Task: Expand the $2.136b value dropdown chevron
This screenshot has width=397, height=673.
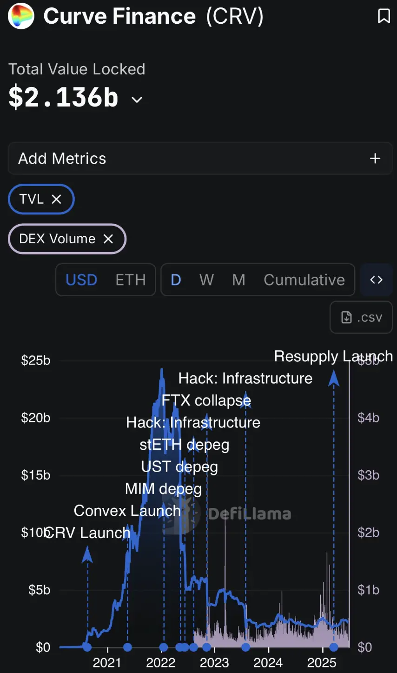Action: click(137, 100)
